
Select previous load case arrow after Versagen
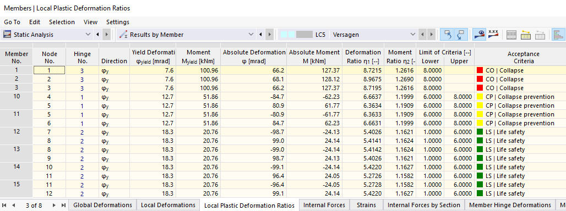[x=422, y=35]
